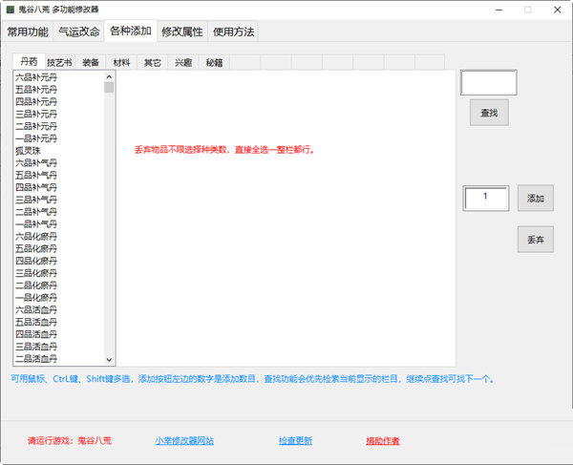Click the list scrollbar up arrow
Viewport: 573px width, 465px height.
coord(109,76)
